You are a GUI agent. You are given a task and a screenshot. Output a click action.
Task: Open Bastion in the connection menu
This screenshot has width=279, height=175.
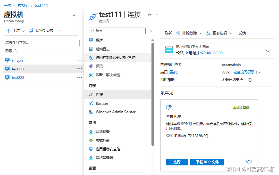[x=102, y=103]
